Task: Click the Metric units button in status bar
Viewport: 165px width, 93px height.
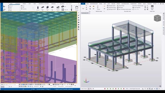Action: (x=127, y=89)
